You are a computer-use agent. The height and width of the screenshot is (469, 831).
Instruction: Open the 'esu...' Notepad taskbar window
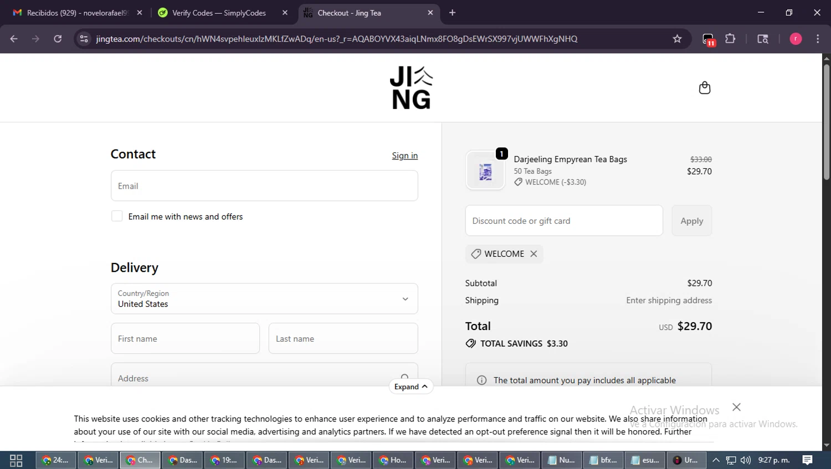645,460
